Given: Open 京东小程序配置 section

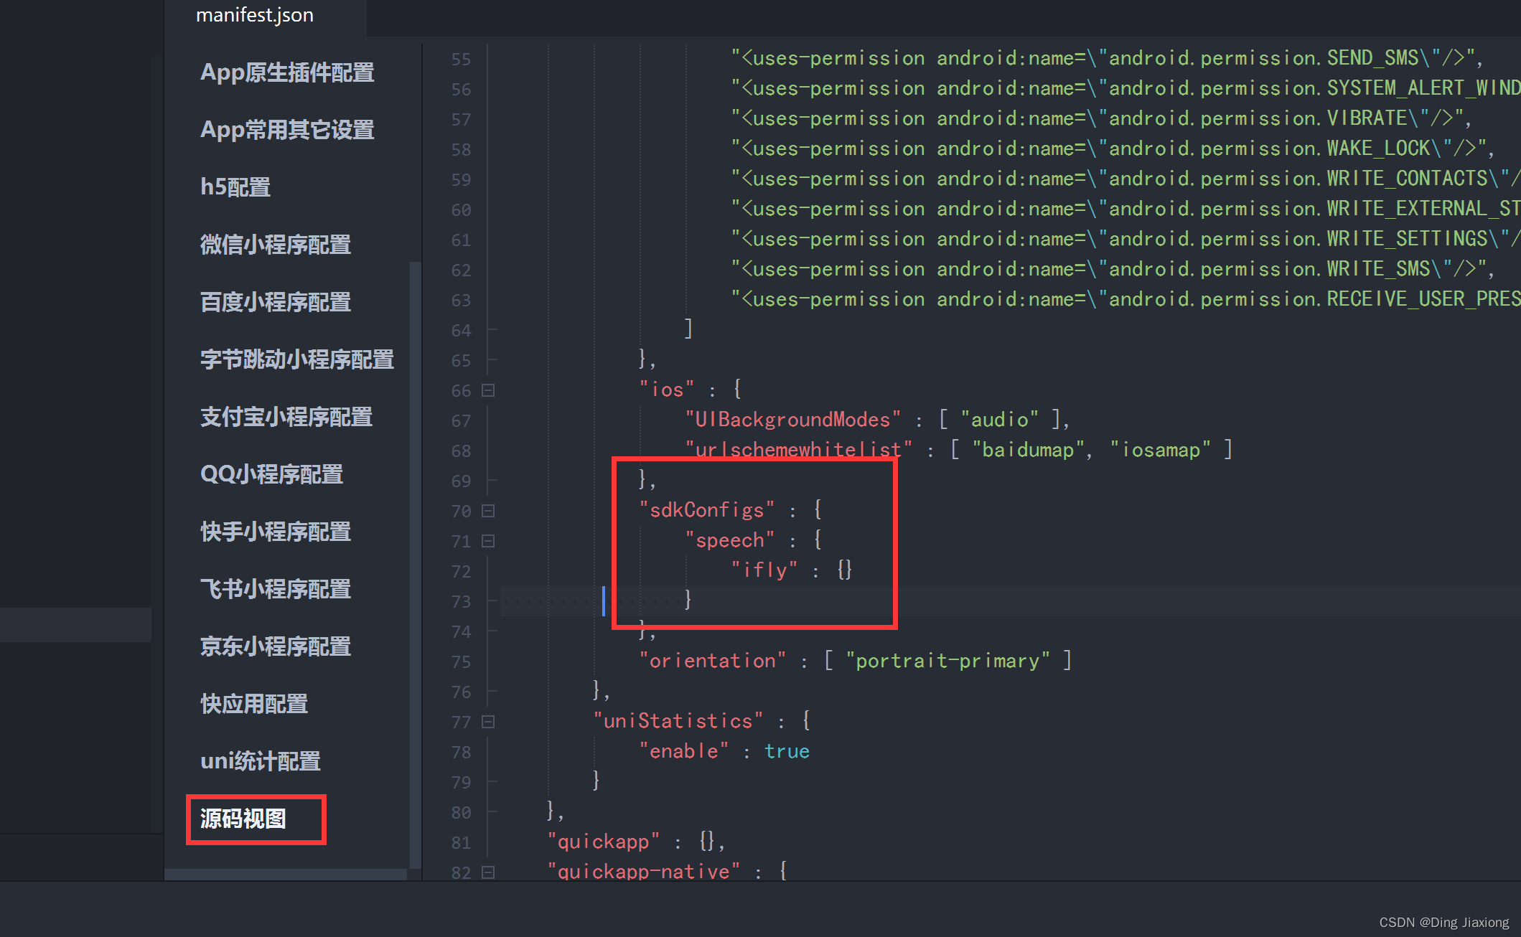Looking at the screenshot, I should 276,646.
